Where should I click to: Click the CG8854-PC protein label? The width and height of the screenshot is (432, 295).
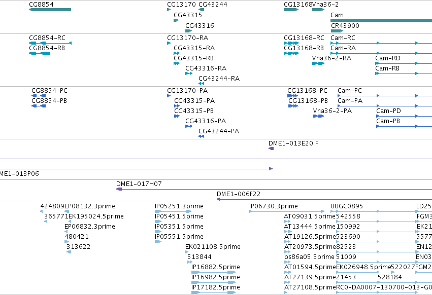pyautogui.click(x=50, y=91)
